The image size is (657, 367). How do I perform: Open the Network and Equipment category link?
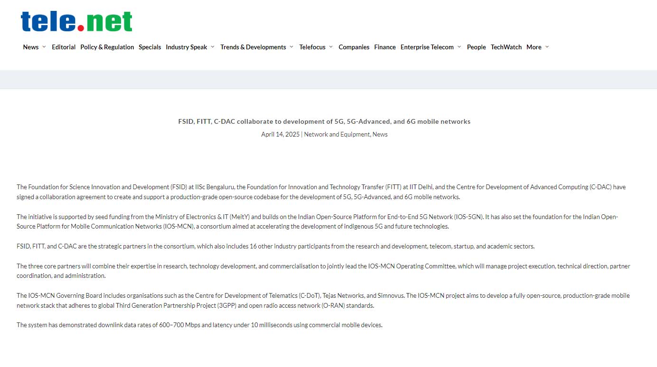[337, 134]
